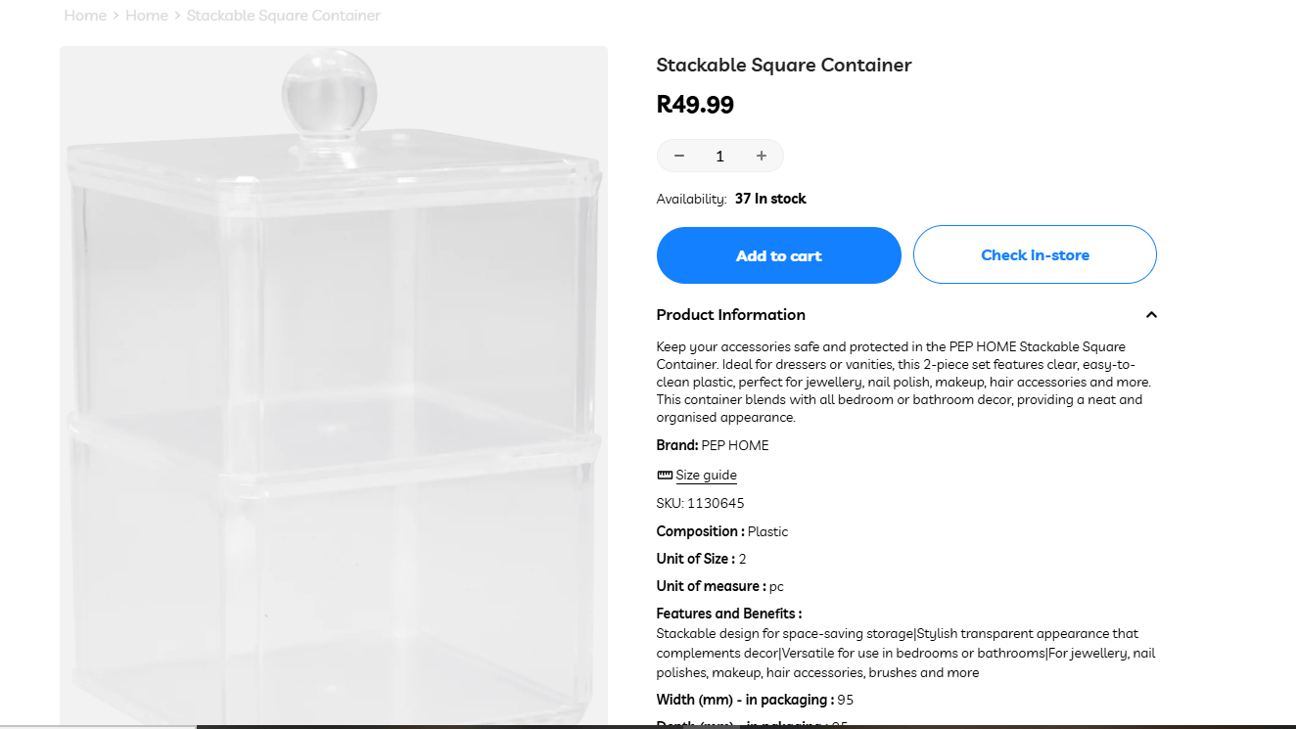
Task: Select the Stackable Square Container breadcrumb
Action: point(283,16)
